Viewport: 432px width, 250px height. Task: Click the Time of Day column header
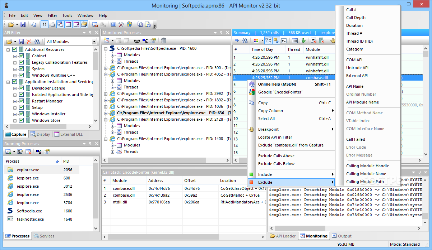pyautogui.click(x=268, y=49)
